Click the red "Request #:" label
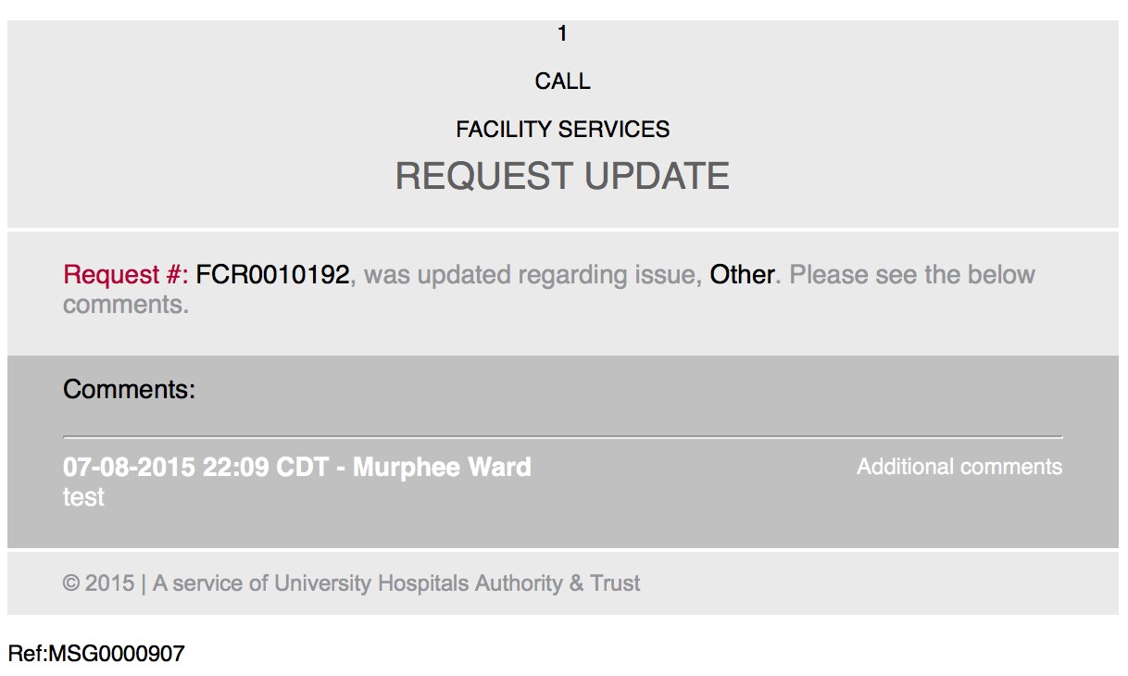 pos(126,275)
